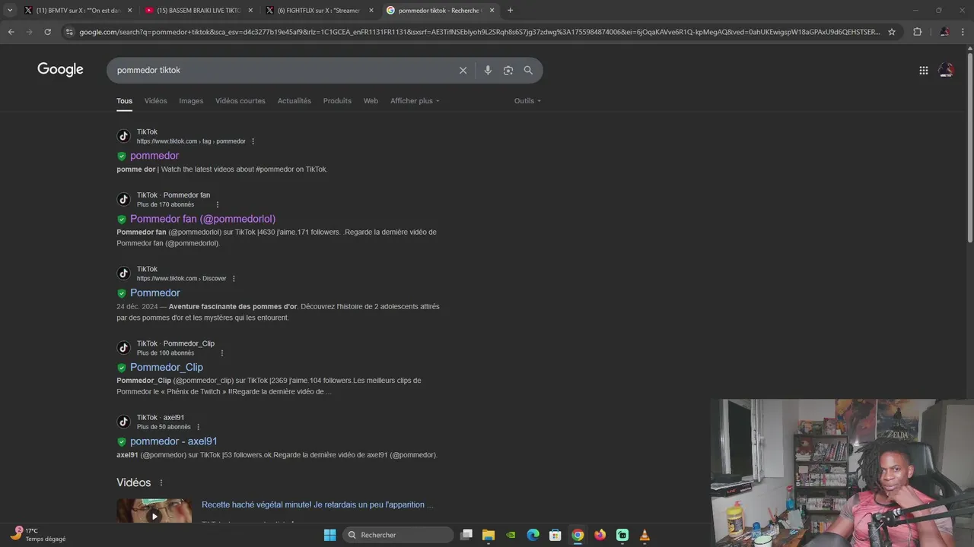Open the Recette haché végétal video link
The height and width of the screenshot is (547, 974).
[317, 504]
